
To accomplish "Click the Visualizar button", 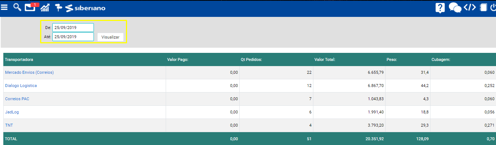I will pos(110,37).
